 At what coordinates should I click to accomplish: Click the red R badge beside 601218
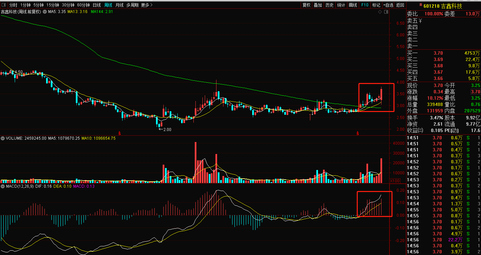(x=421, y=5)
